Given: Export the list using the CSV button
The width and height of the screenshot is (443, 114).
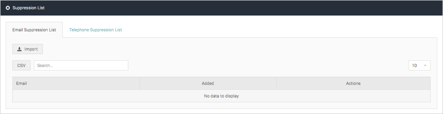Looking at the screenshot, I should pos(22,65).
